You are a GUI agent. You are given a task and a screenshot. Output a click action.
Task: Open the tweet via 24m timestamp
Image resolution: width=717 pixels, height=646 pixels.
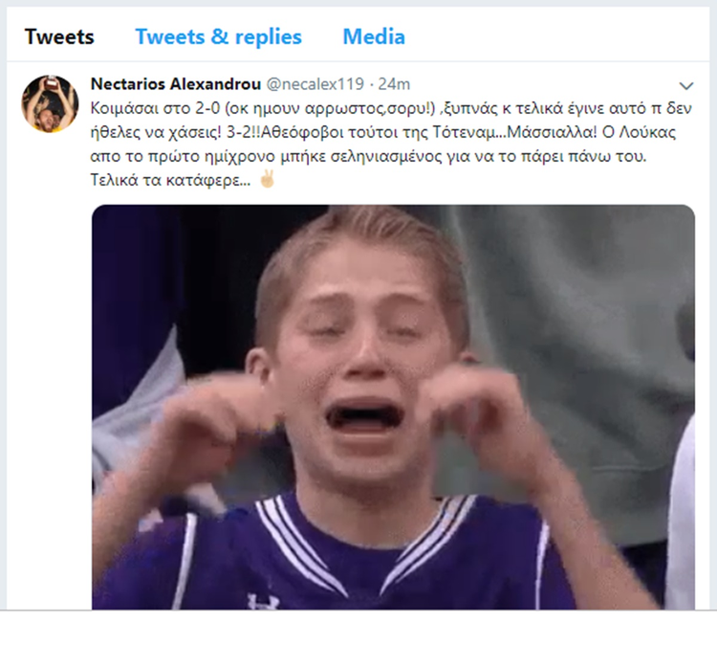tap(394, 84)
